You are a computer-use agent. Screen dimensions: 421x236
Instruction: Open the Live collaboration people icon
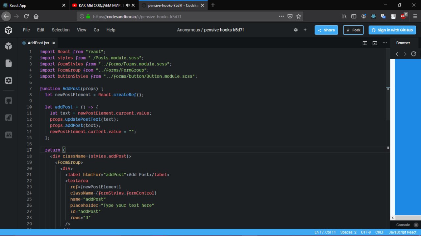pyautogui.click(x=9, y=135)
